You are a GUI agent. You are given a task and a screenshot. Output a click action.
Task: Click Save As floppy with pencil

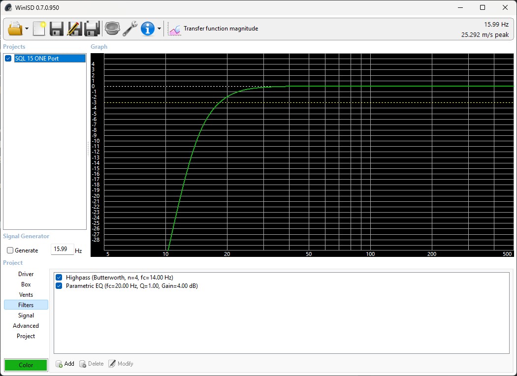74,29
